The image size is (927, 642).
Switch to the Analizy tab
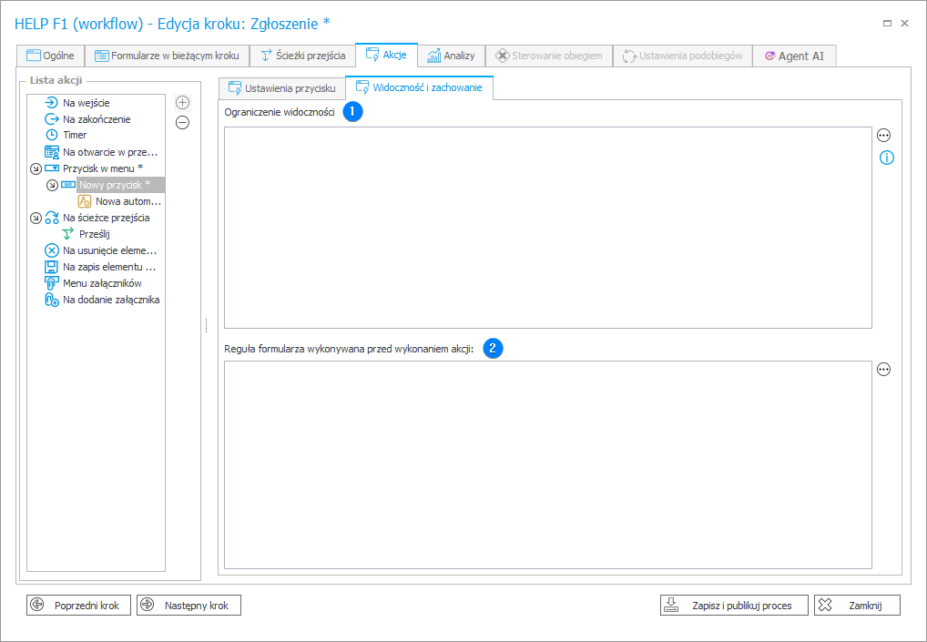click(452, 56)
